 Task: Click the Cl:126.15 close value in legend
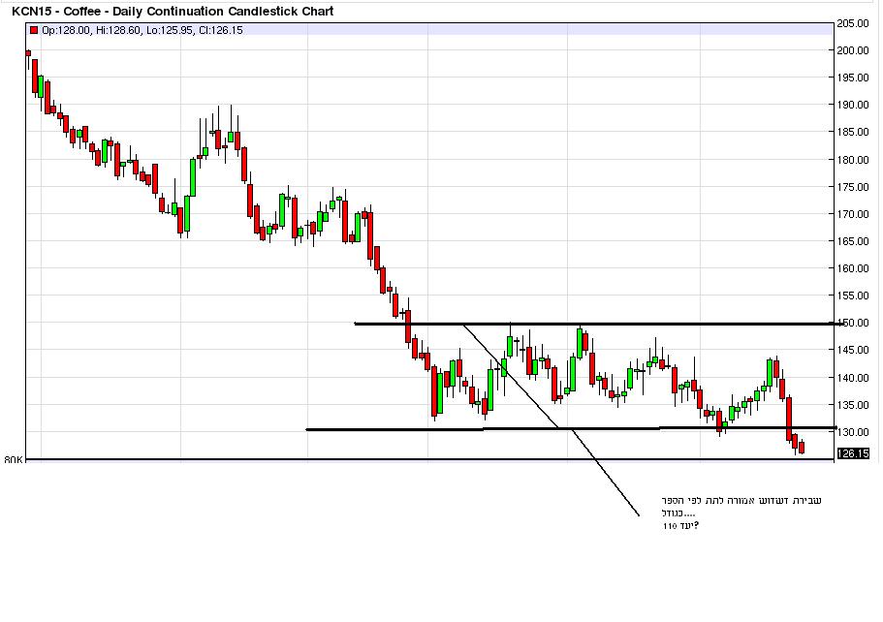pyautogui.click(x=221, y=30)
